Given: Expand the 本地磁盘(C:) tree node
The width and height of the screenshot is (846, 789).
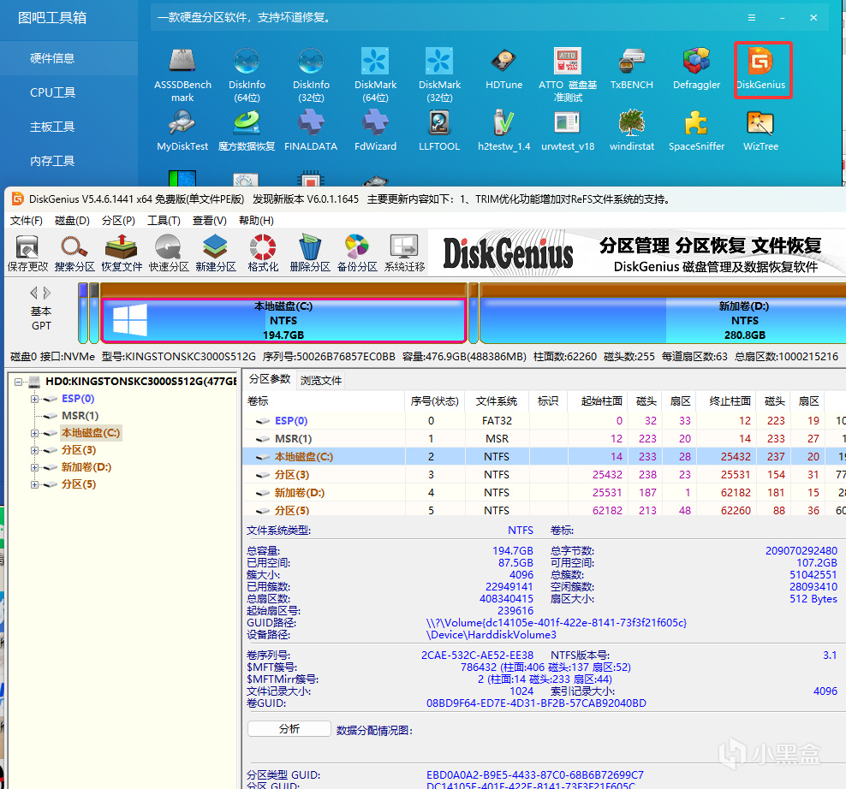Looking at the screenshot, I should click(34, 433).
